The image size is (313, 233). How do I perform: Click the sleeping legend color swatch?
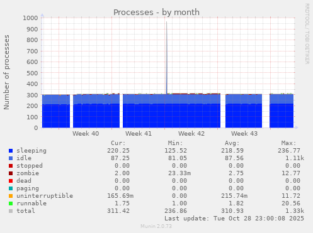(x=11, y=151)
